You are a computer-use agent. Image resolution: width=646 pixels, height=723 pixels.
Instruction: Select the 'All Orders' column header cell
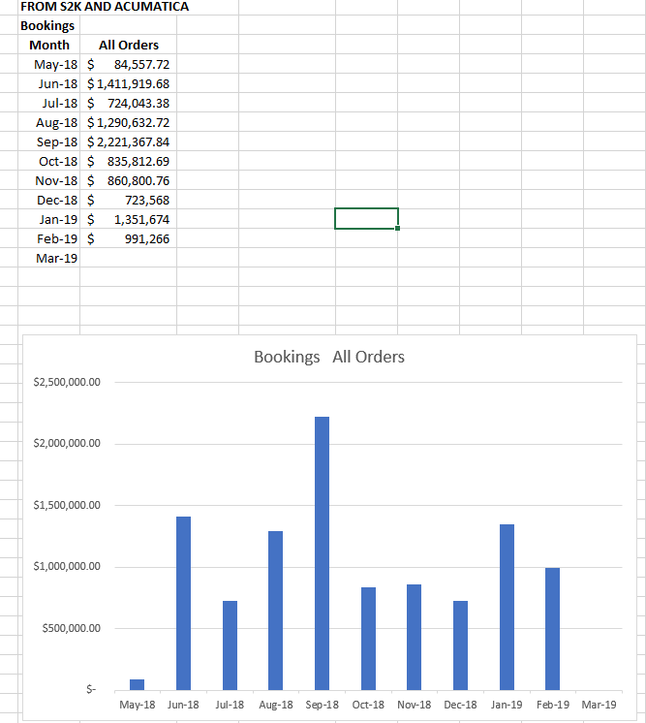[x=129, y=45]
